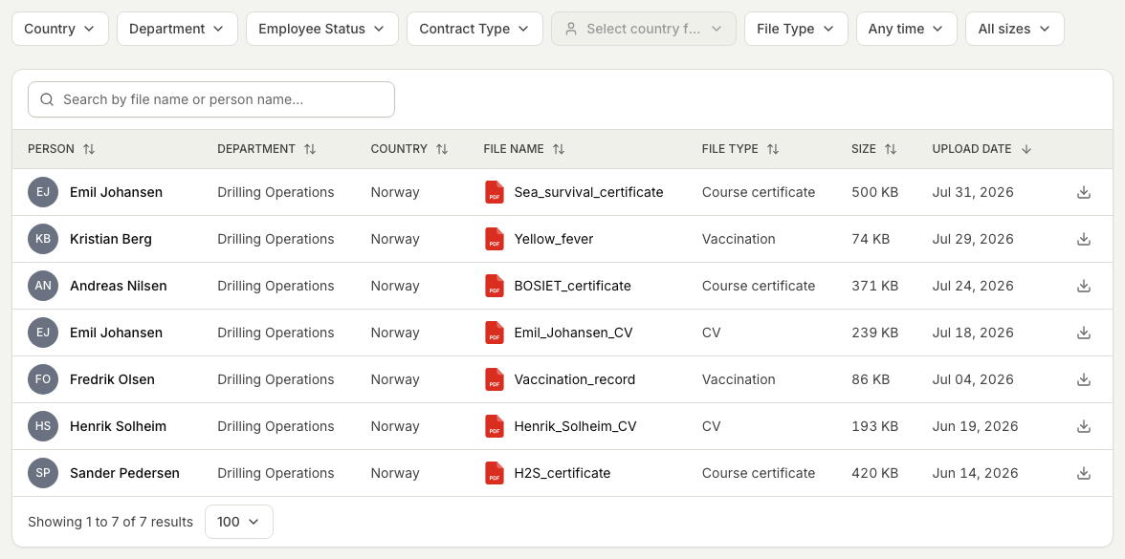Sort by File Type column header
1125x559 pixels.
740,149
